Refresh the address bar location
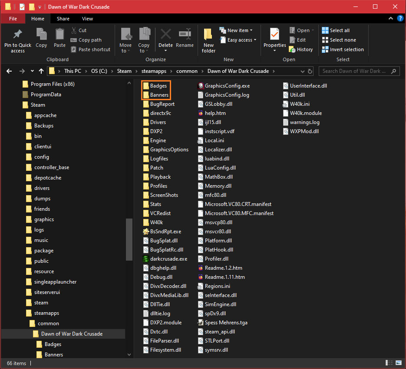Image resolution: width=406 pixels, height=369 pixels. click(310, 71)
